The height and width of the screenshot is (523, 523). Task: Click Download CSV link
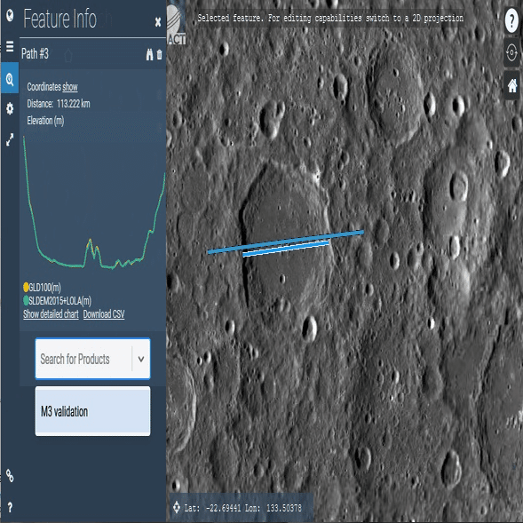coord(104,314)
